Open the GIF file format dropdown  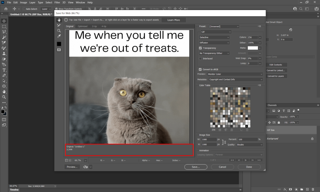pyautogui.click(x=215, y=32)
